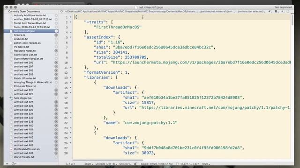Viewport: 300px width, 168px height.
Task: Select keybinds.txt in open documents
Action: click(x=21, y=39)
